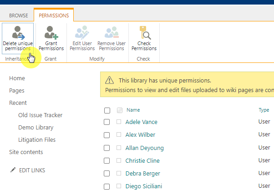The image size is (274, 196).
Task: Sort by the Type column header
Action: [x=264, y=110]
